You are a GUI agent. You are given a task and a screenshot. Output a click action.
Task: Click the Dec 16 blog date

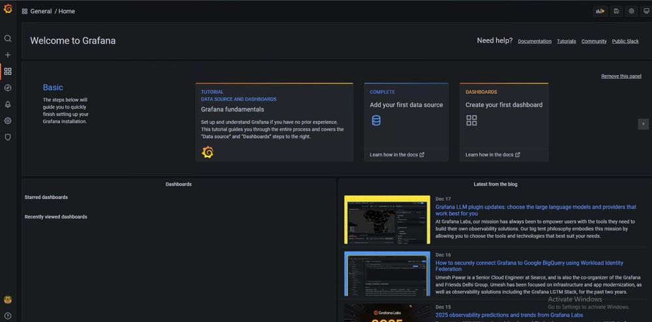(x=443, y=255)
